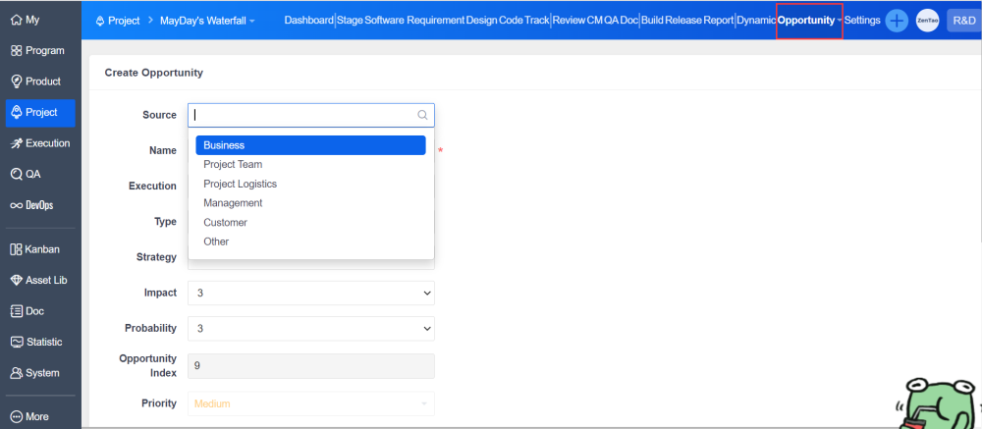The image size is (982, 429).
Task: Open the Settings navigation tab
Action: point(862,21)
